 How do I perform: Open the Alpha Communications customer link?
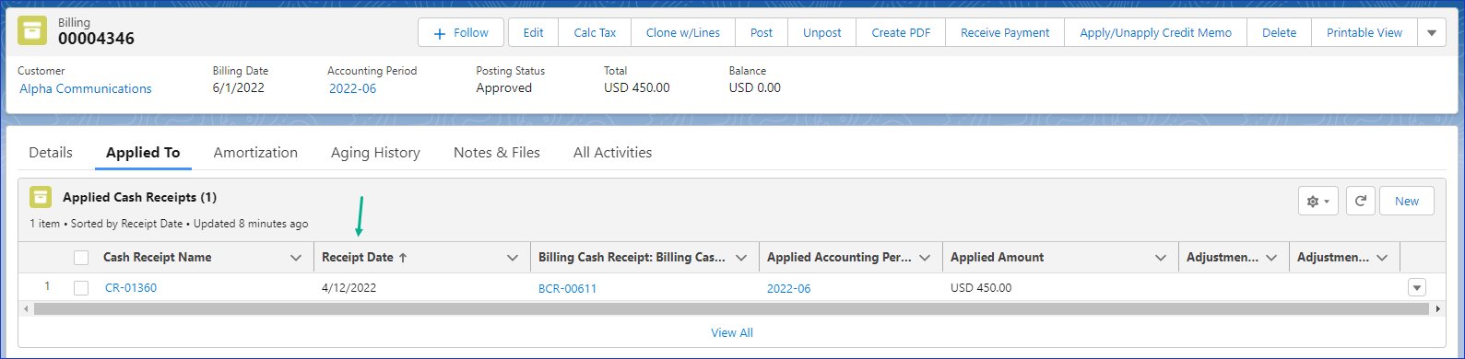pyautogui.click(x=86, y=89)
